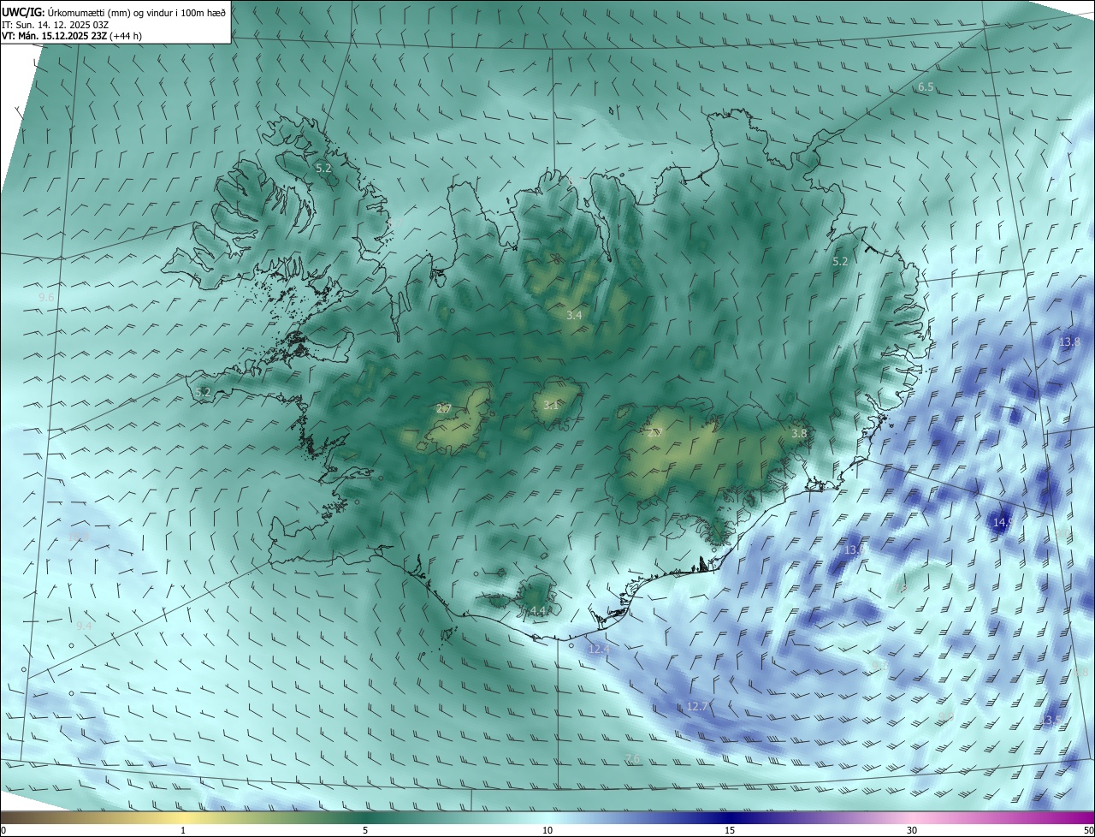Click the '2.7' value on Langjökull glacier

tap(443, 409)
